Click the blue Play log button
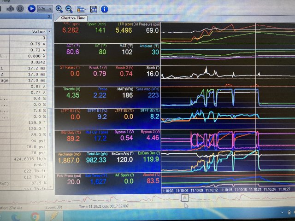This screenshot has width=295, height=221. [x=31, y=8]
